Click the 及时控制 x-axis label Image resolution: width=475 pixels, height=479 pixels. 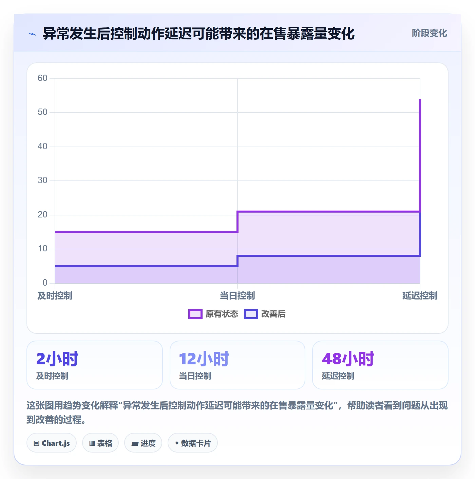[55, 296]
